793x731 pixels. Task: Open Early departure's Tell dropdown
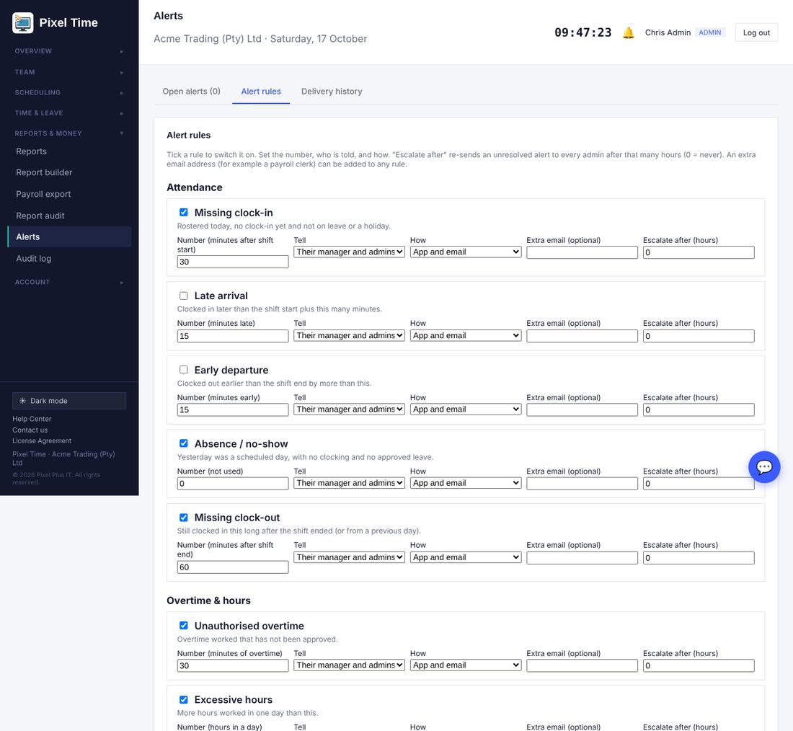point(349,409)
